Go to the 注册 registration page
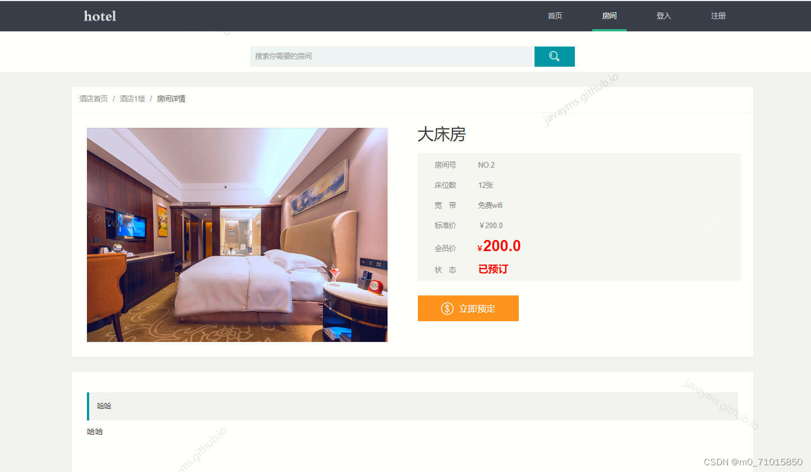Image resolution: width=811 pixels, height=472 pixels. point(718,16)
